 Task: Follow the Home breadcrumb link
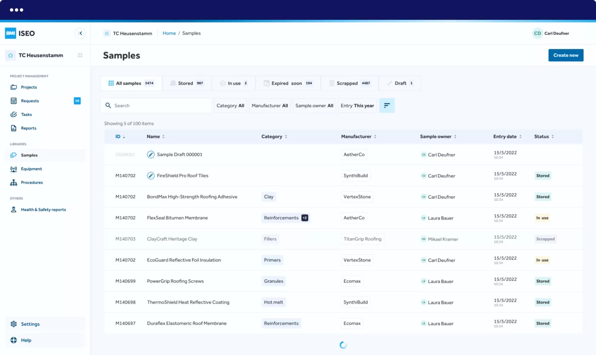[169, 33]
